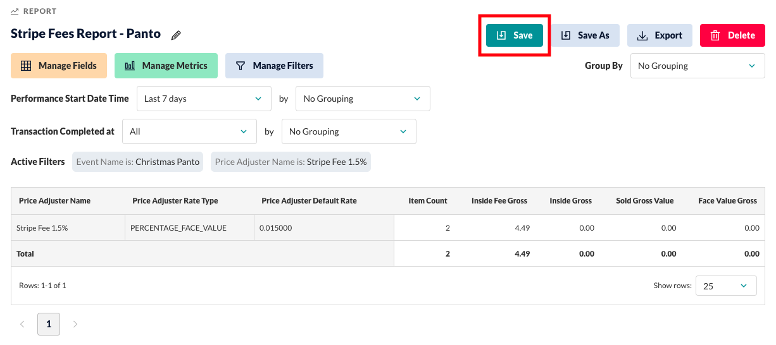Click the Save As button
Viewport: 776px width, 345px height.
(x=585, y=35)
